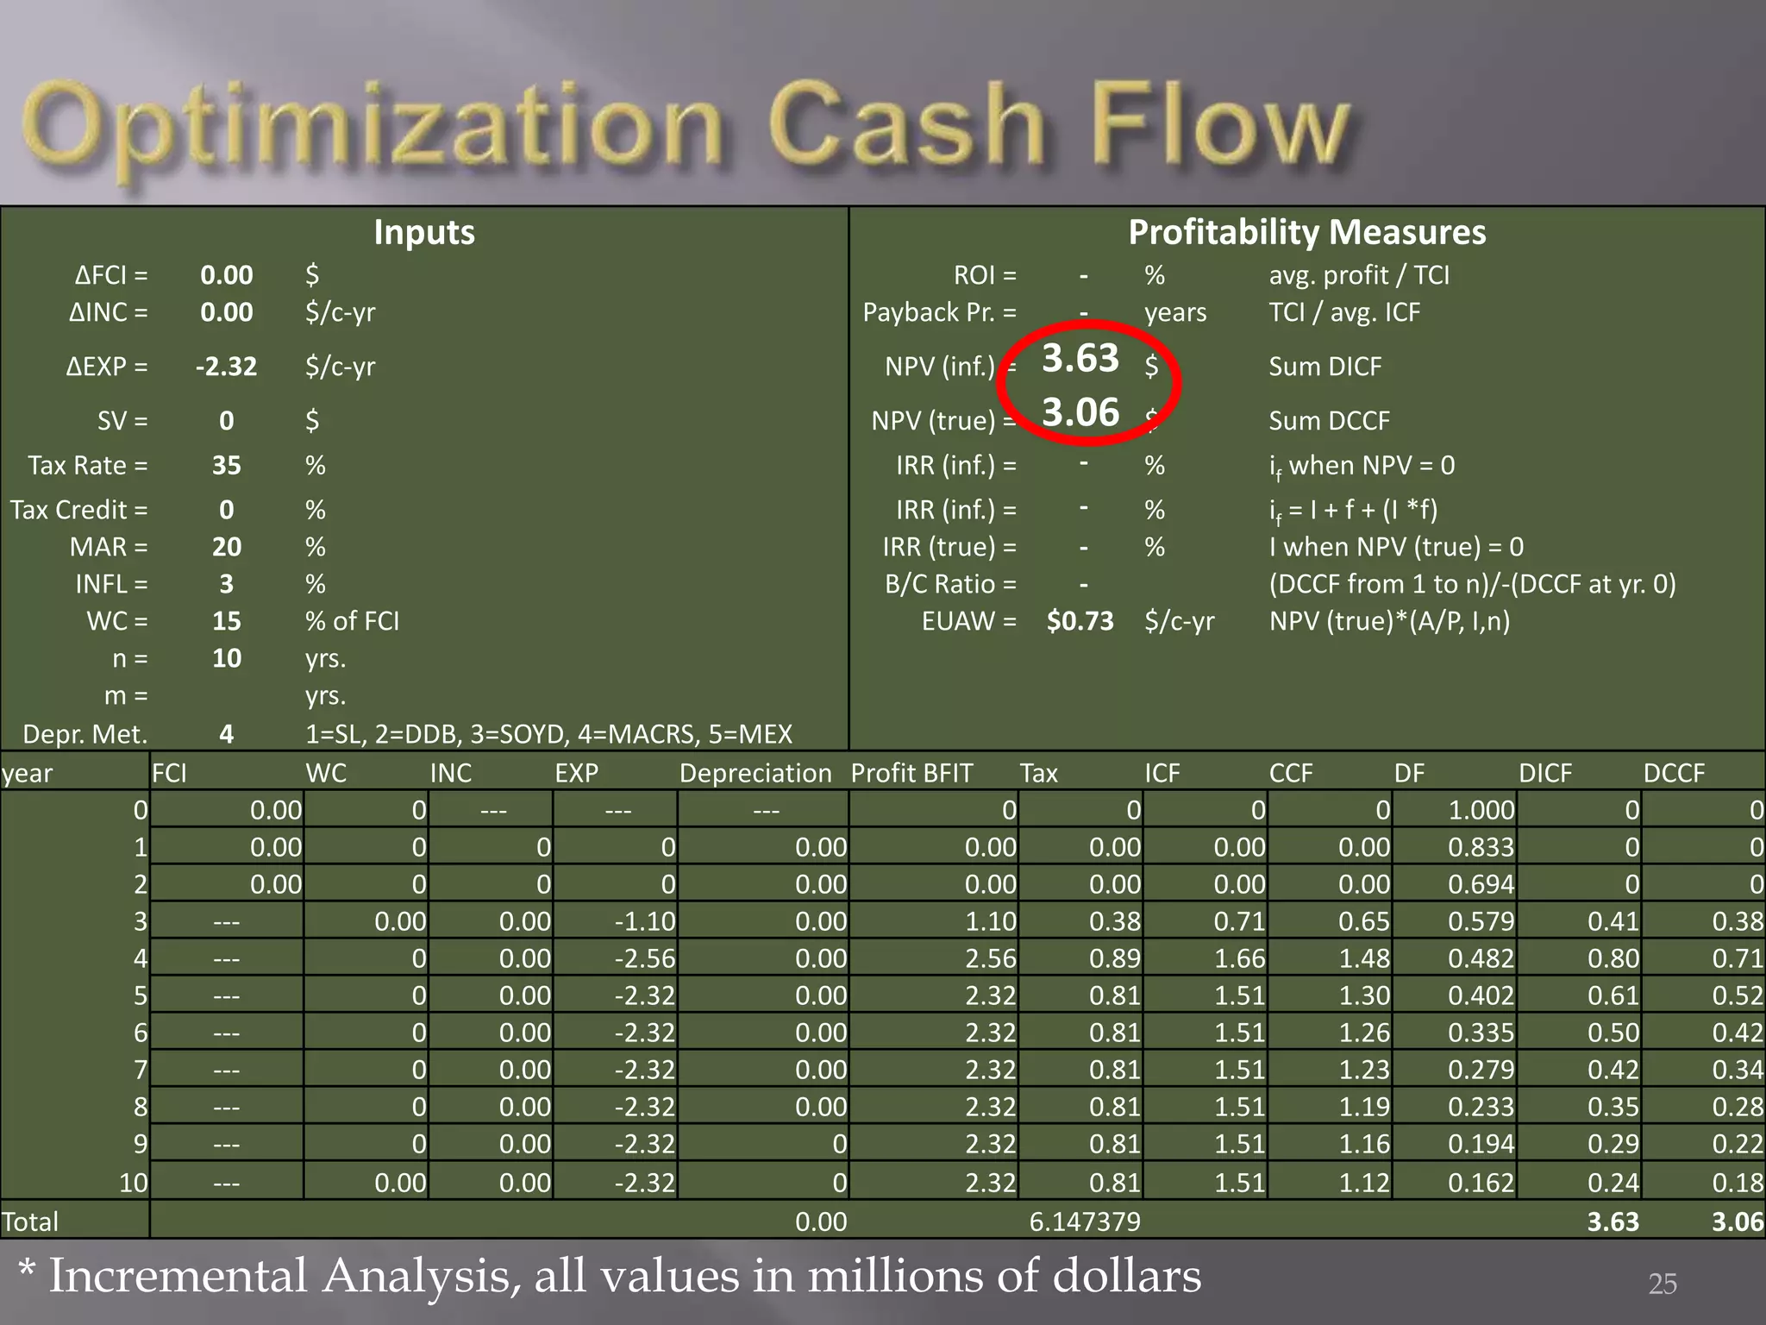The width and height of the screenshot is (1766, 1325).
Task: Select the year 0 DF value 1.000
Action: coord(1480,810)
